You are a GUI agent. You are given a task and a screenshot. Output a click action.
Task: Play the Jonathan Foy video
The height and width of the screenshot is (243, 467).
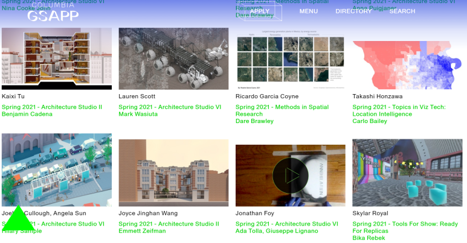[291, 175]
